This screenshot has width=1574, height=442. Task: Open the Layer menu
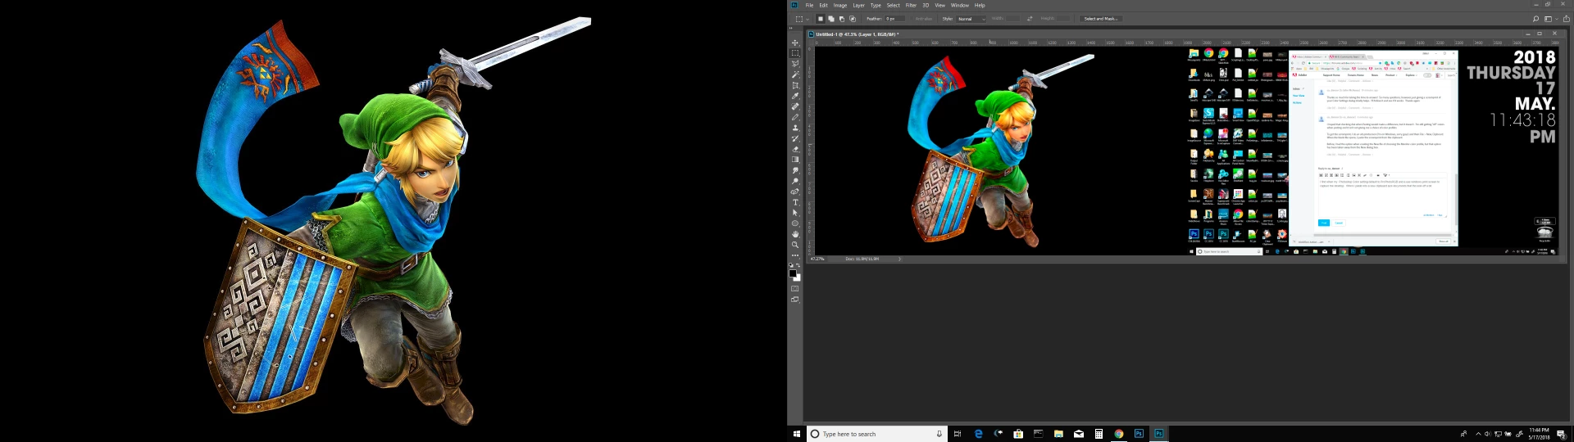coord(858,5)
